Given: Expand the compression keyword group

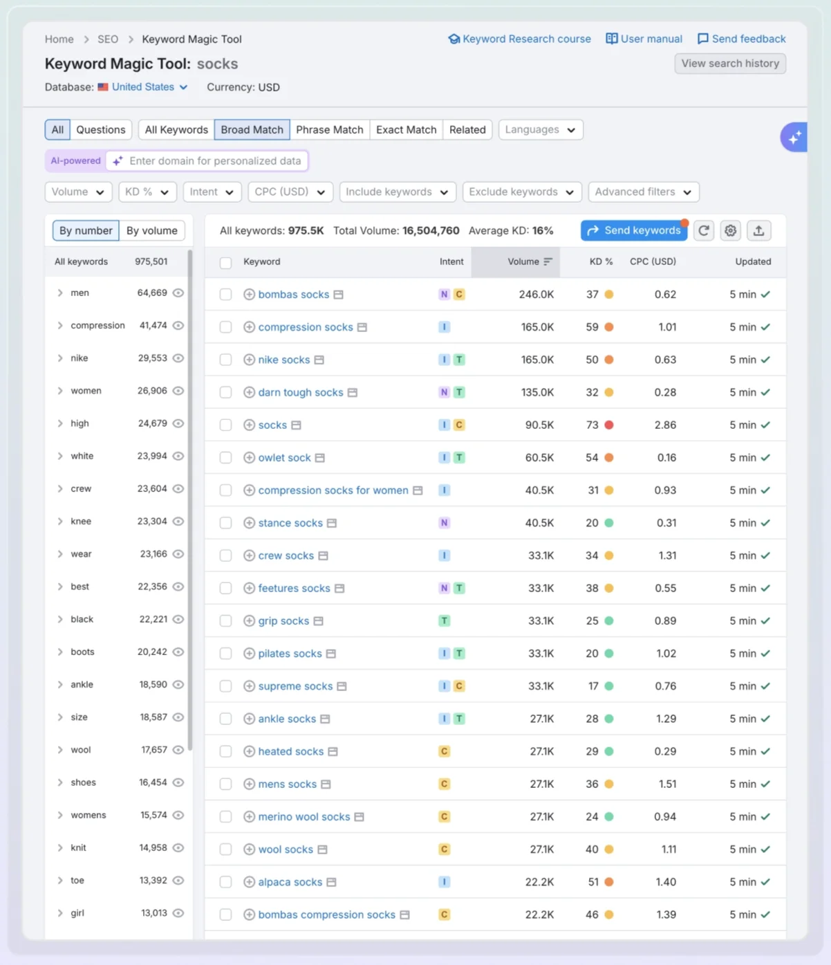Looking at the screenshot, I should pyautogui.click(x=60, y=326).
